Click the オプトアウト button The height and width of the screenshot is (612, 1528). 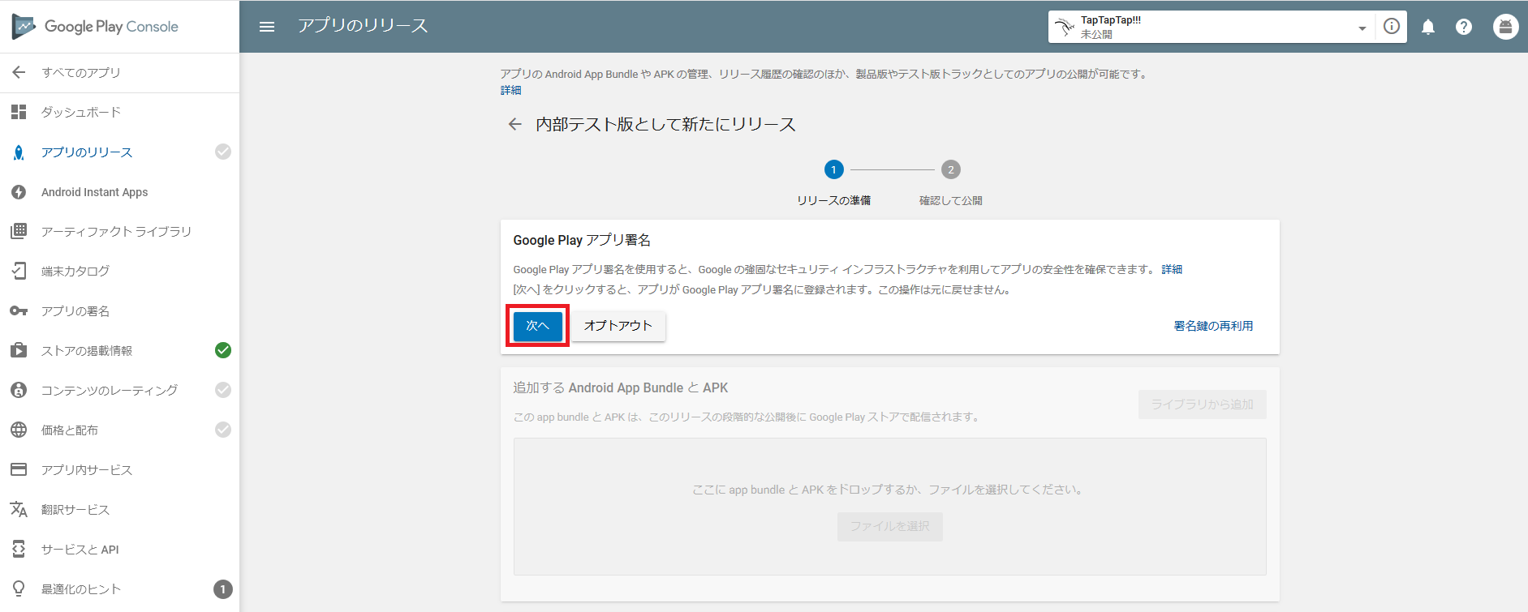point(618,326)
